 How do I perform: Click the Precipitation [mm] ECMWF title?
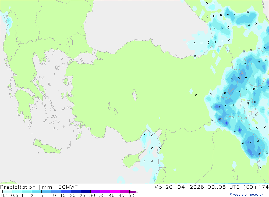39,187
